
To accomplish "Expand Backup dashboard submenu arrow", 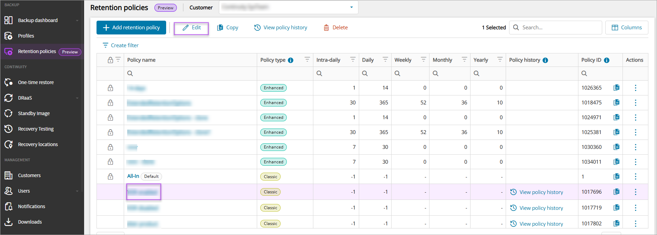I will tap(77, 21).
